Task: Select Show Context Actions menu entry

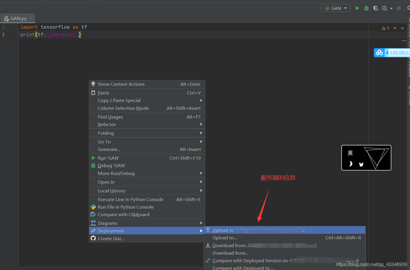Action: click(x=147, y=84)
